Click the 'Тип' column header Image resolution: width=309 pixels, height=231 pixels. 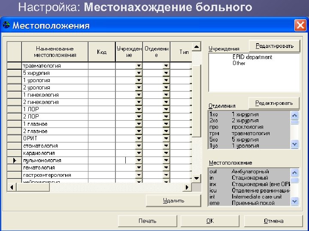(x=181, y=52)
